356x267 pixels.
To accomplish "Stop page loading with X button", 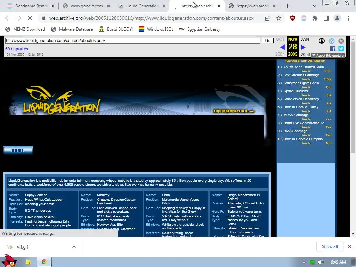I will (x=30, y=18).
